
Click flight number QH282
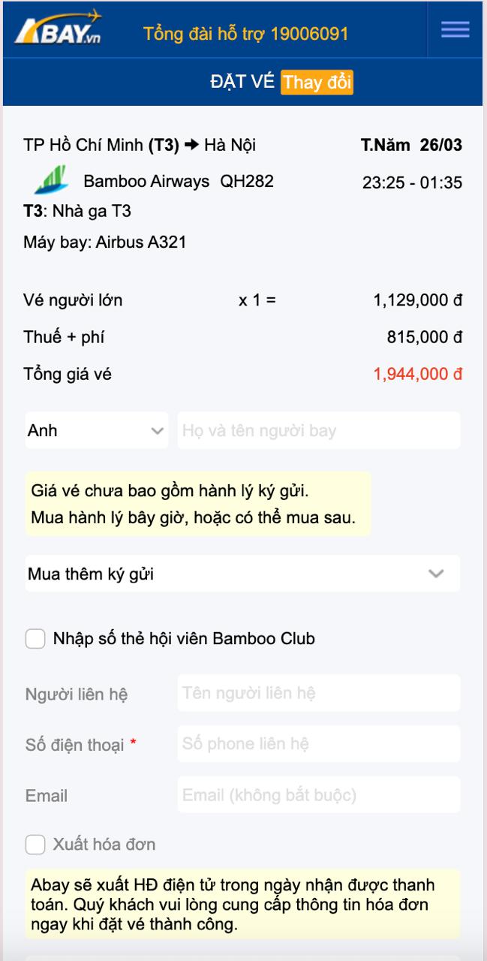245,180
